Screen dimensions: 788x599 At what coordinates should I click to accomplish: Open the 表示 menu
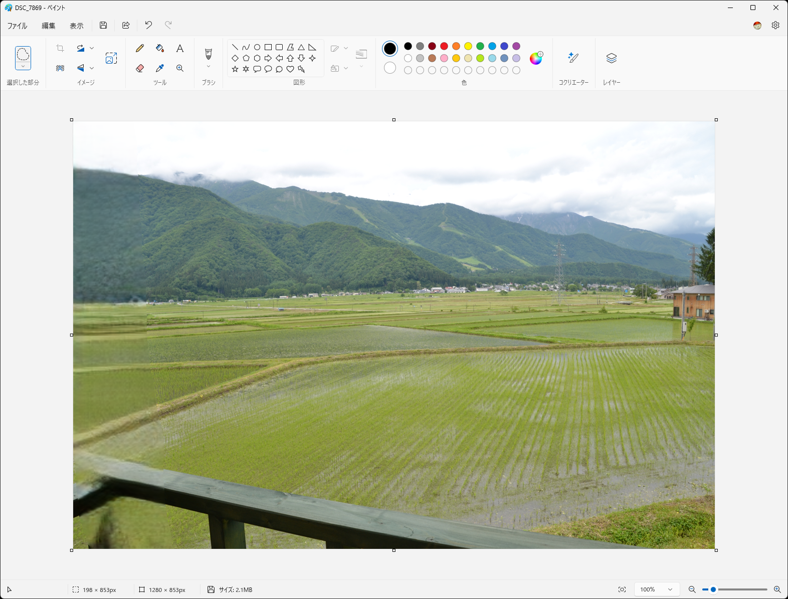[x=77, y=26]
